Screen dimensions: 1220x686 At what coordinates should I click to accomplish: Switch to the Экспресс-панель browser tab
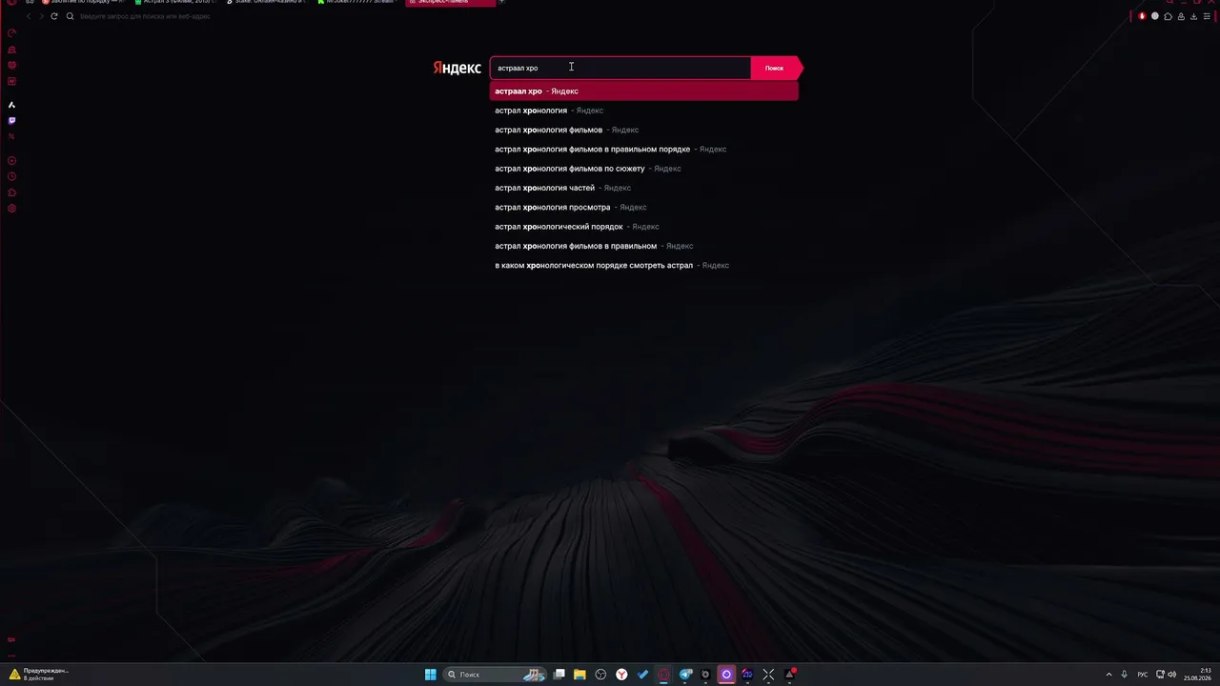(450, 3)
